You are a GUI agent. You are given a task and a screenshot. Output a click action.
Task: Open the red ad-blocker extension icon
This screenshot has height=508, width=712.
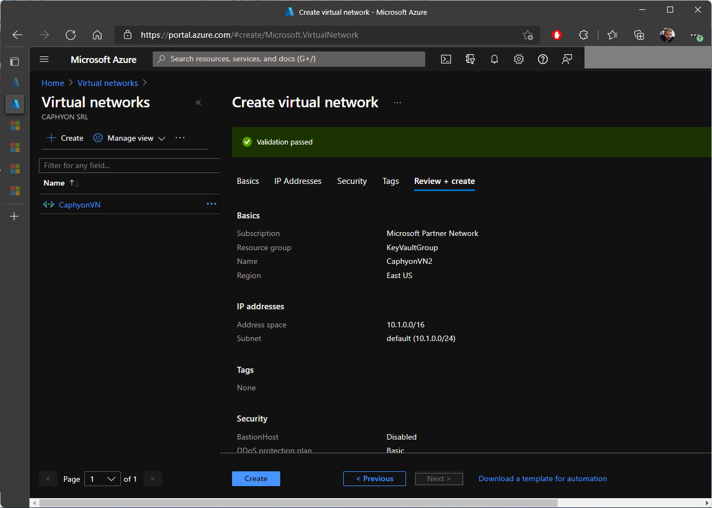tap(557, 35)
